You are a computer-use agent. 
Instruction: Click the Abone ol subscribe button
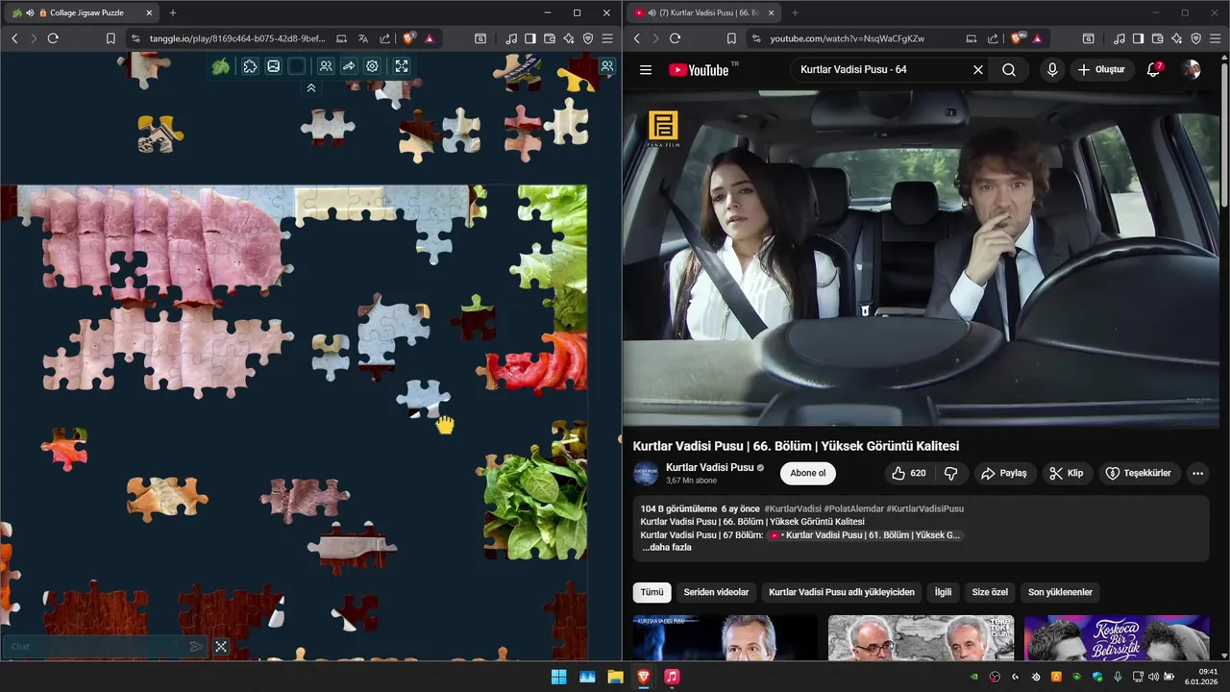[x=808, y=473]
